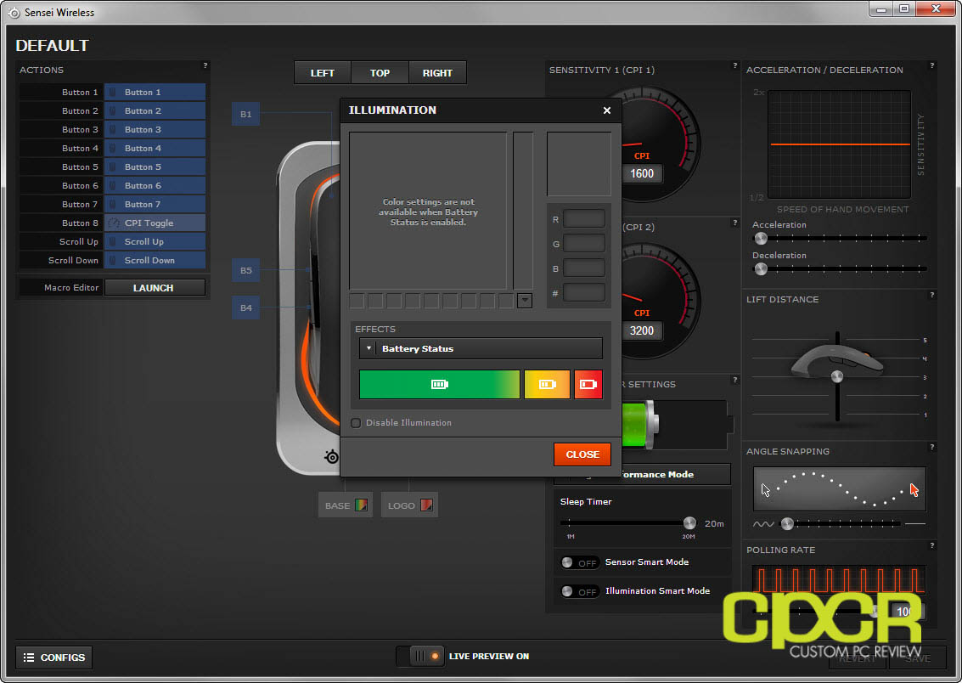Click the CPI Toggle icon for Button 8
Viewport: 962px width, 683px height.
point(114,223)
